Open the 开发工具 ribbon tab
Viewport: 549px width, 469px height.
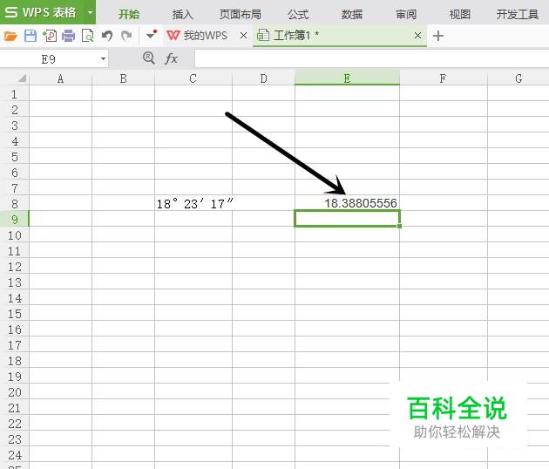coord(517,14)
